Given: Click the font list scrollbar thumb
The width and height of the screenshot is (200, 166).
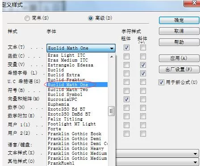Looking at the screenshot, I should coord(112,111).
